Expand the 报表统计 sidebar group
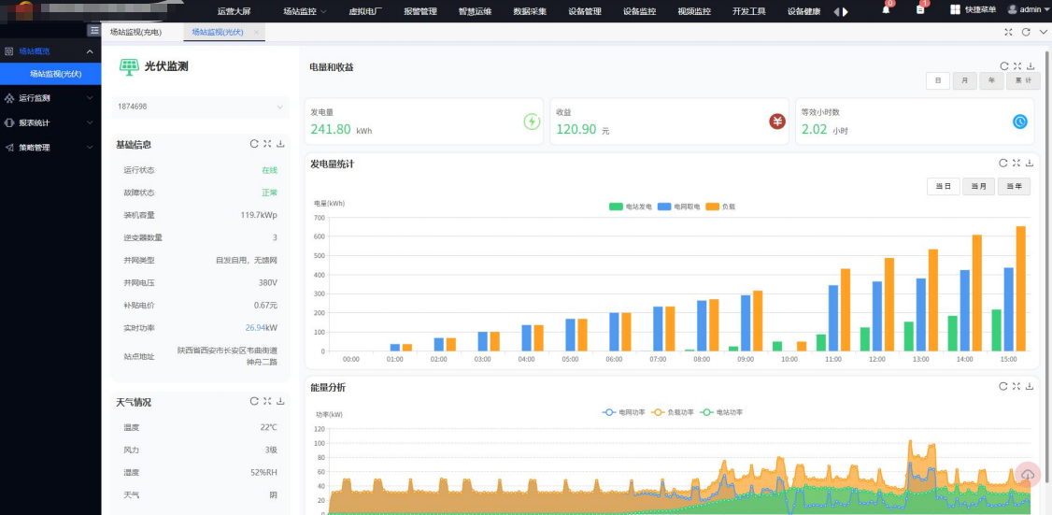The width and height of the screenshot is (1052, 515). point(50,122)
